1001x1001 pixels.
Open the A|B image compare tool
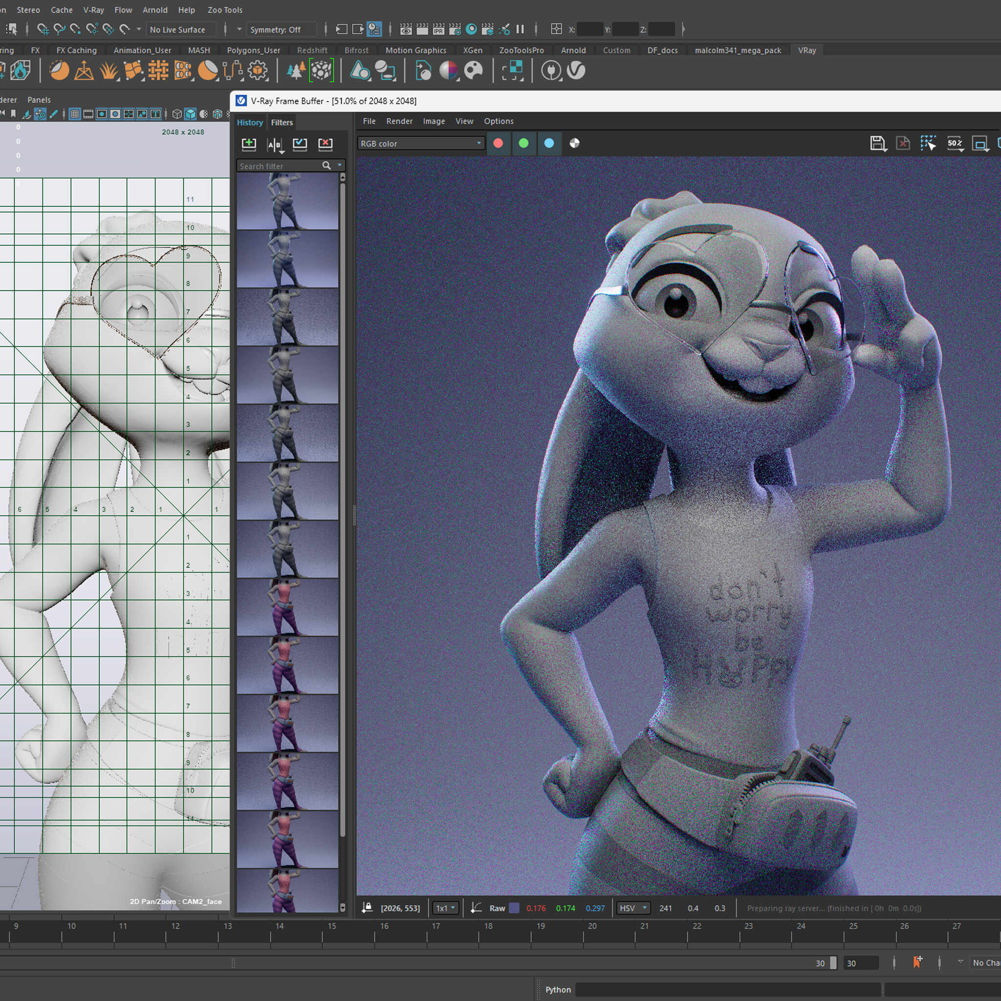[x=275, y=145]
